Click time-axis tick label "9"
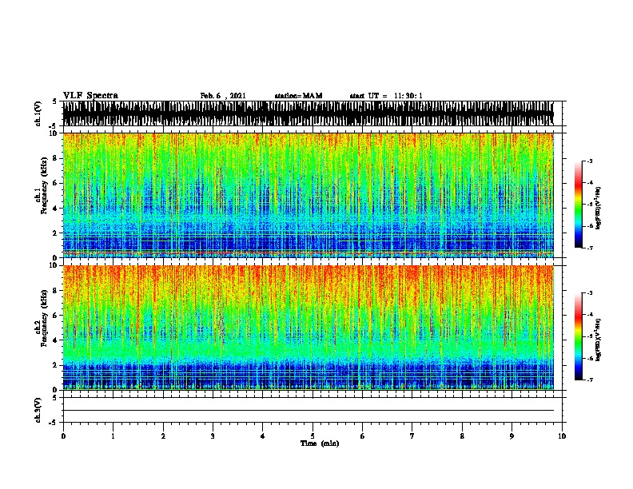Image resolution: width=633 pixels, height=489 pixels. [x=512, y=436]
